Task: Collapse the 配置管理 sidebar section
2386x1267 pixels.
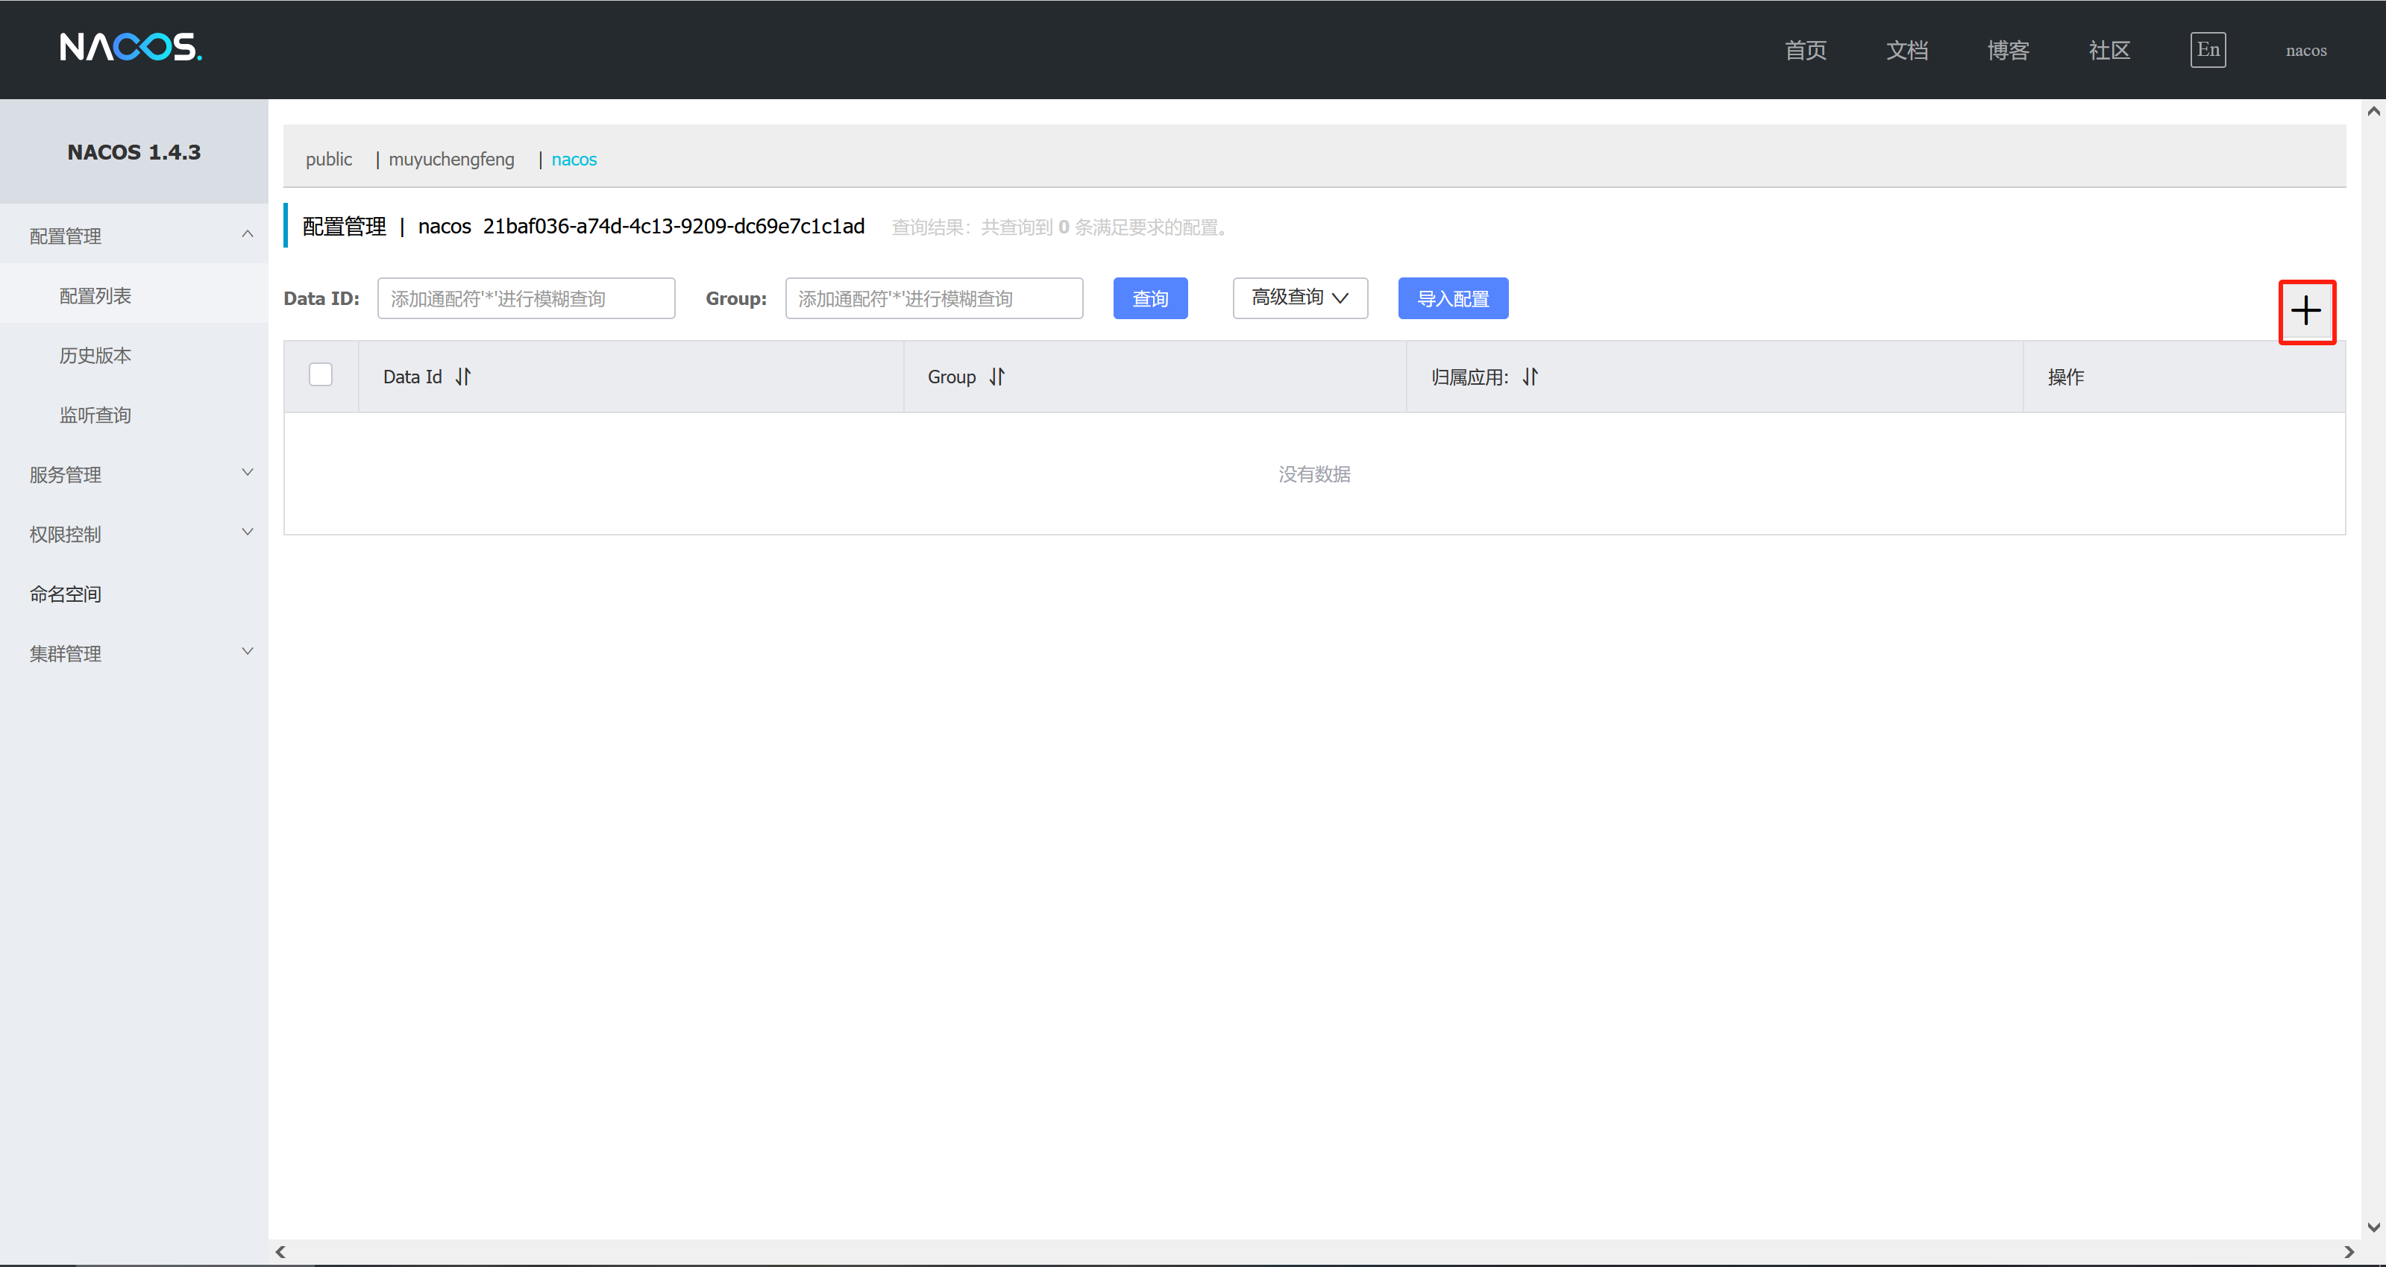Action: tap(134, 235)
